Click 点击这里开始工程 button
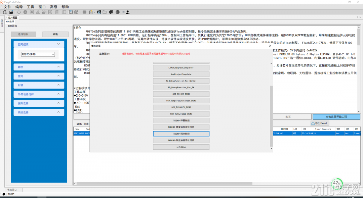Image resolution: width=363 pixels, height=198 pixels. pyautogui.click(x=336, y=117)
